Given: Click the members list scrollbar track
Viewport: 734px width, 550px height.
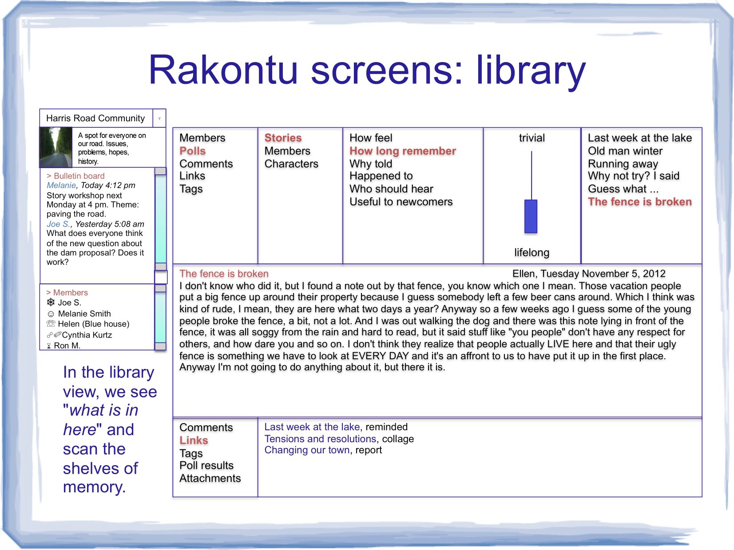Looking at the screenshot, I should coord(160,317).
